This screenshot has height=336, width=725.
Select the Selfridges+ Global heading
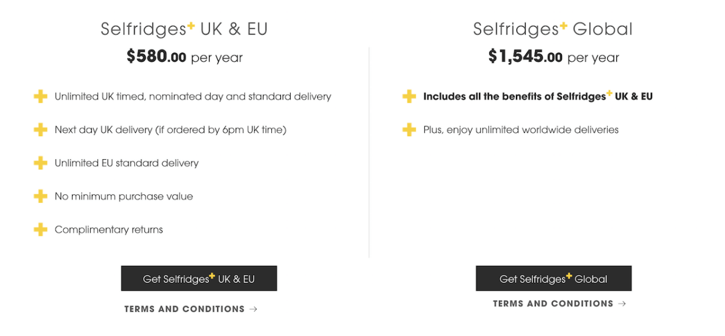[553, 29]
